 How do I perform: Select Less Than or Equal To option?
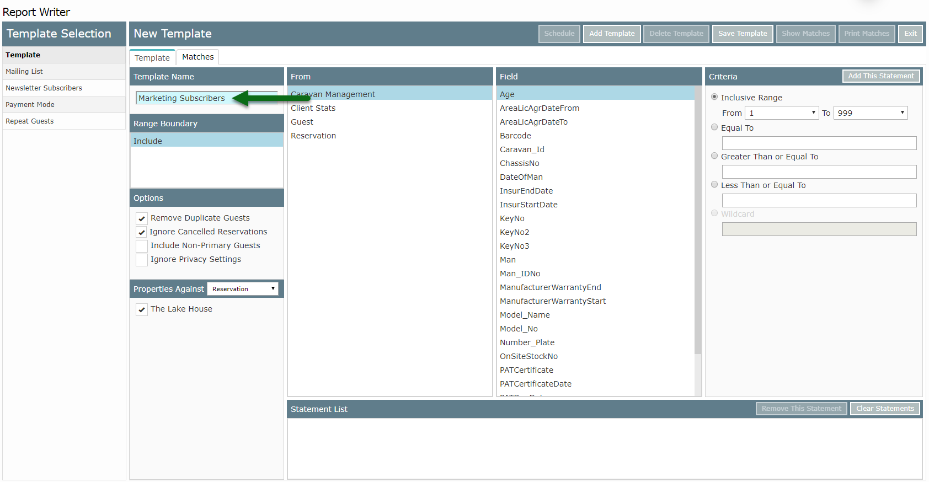coord(714,185)
